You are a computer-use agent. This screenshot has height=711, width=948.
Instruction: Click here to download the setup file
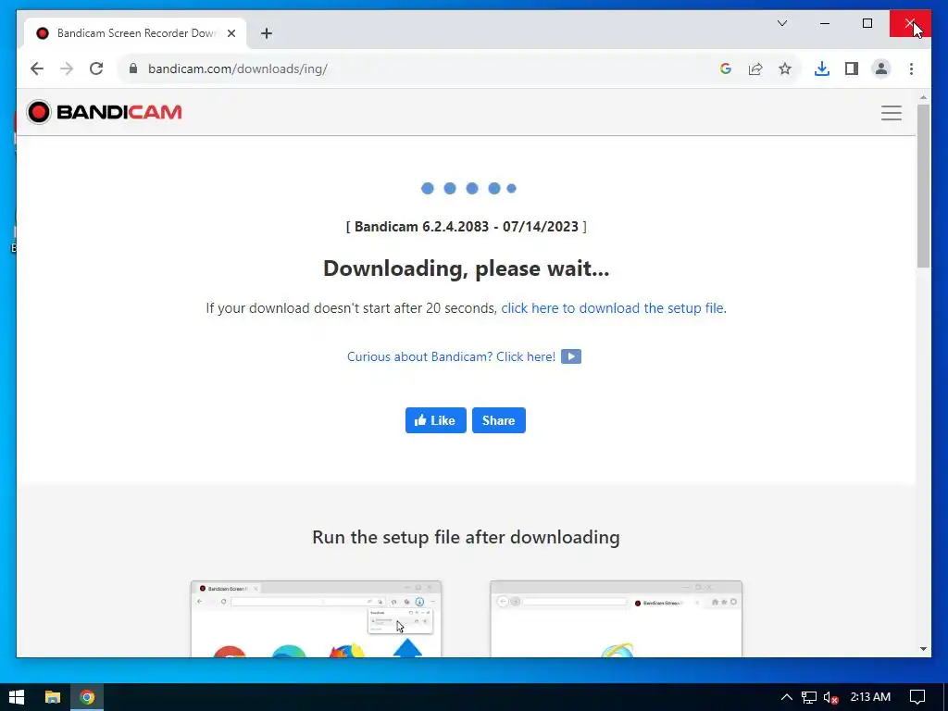tap(612, 308)
